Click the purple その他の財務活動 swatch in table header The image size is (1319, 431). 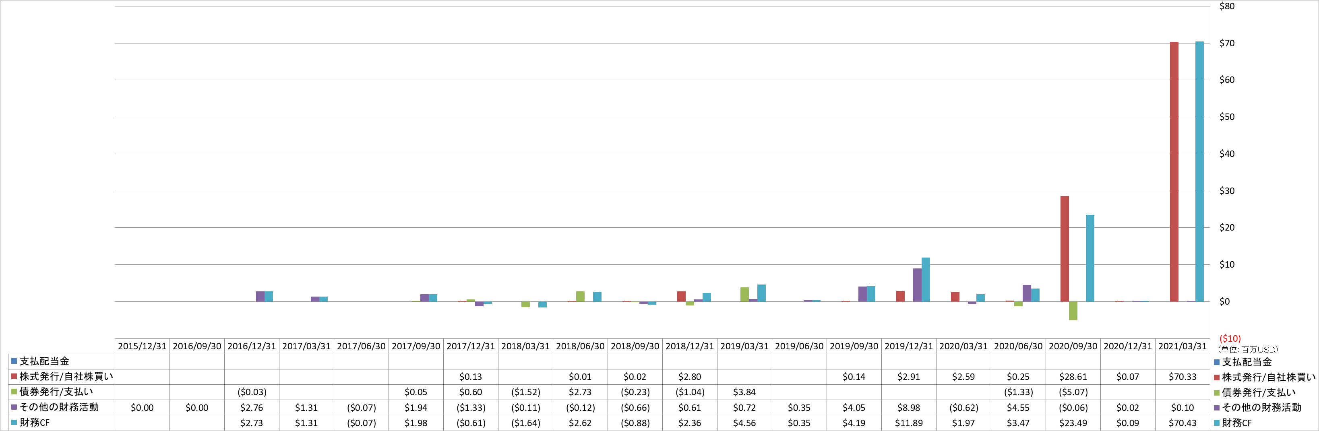tap(14, 407)
